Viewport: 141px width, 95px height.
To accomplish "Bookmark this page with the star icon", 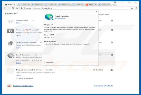I will (132, 8).
